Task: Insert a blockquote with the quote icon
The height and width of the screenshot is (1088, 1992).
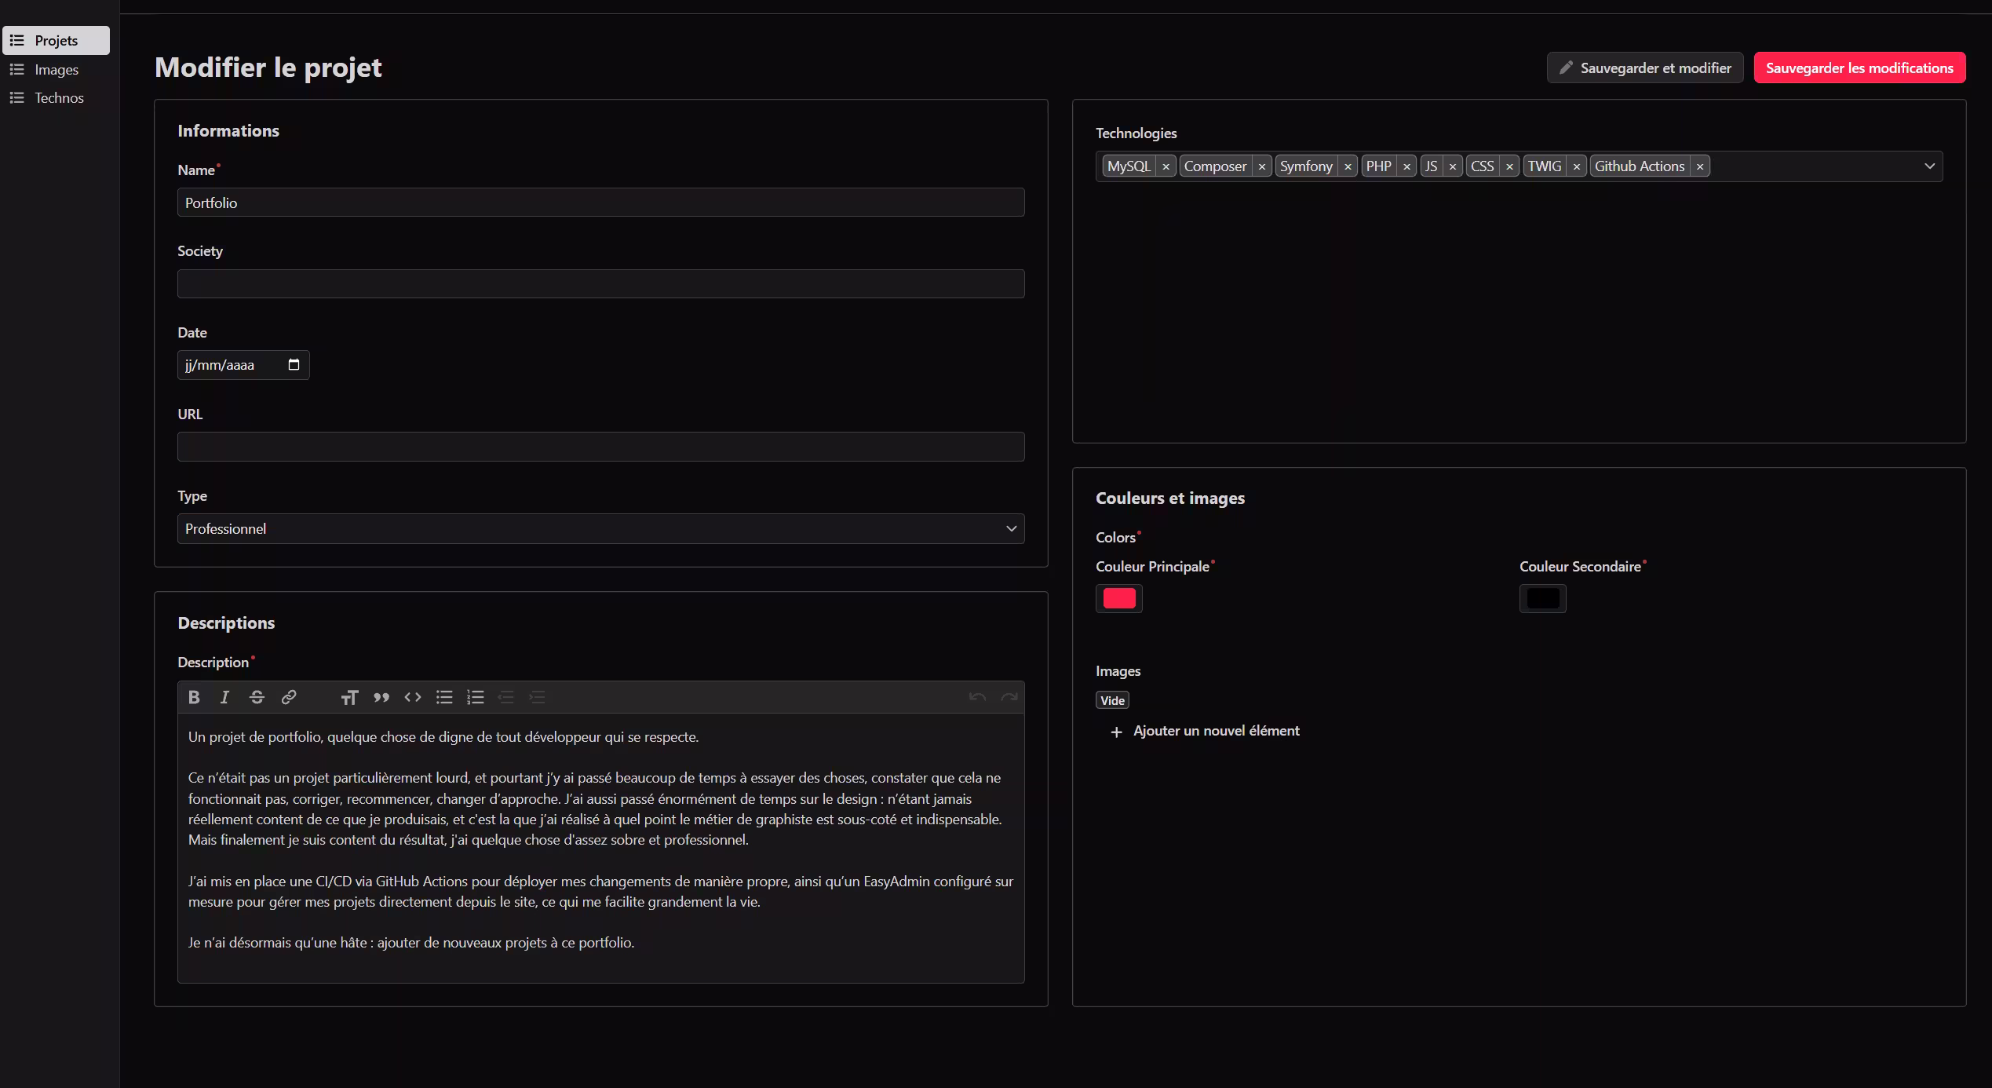Action: 381,697
